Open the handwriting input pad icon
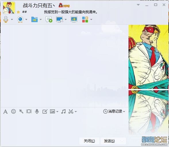This screenshot has width=169, height=147. point(45,111)
